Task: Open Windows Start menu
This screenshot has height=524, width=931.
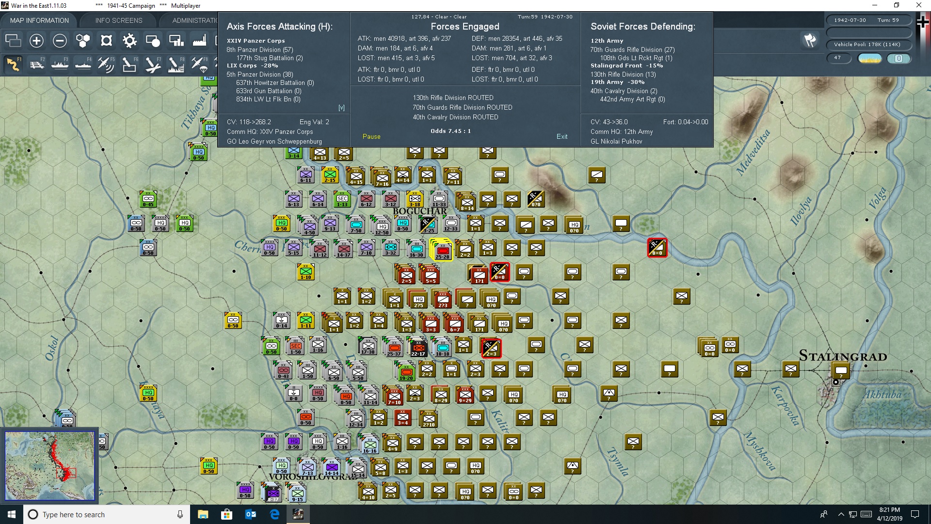Action: click(x=12, y=514)
